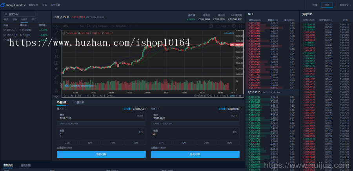
Task: Set chart range to 5y
Action: tap(65, 95)
